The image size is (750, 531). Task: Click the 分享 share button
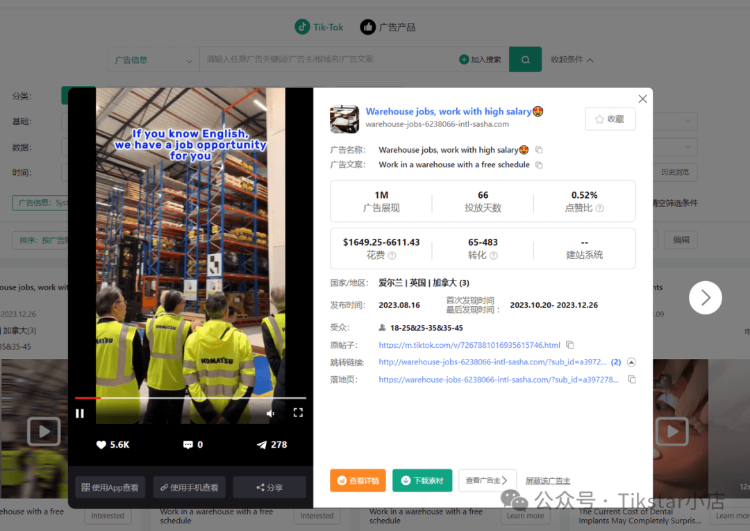[x=269, y=487]
